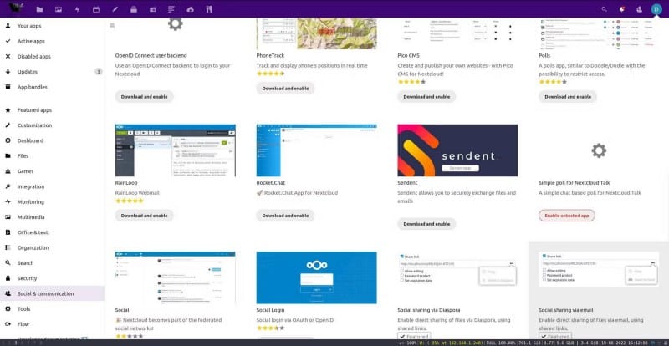This screenshot has height=346, width=669.
Task: Open the Multimedia app category
Action: 31,216
